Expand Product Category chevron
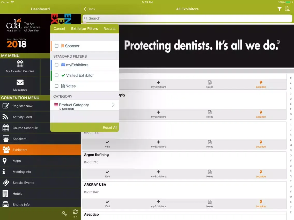This screenshot has width=294, height=220. click(x=113, y=105)
